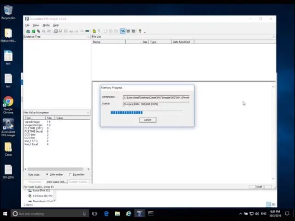Click the Name column header in File List
This screenshot has height=221, width=295.
[x=109, y=42]
